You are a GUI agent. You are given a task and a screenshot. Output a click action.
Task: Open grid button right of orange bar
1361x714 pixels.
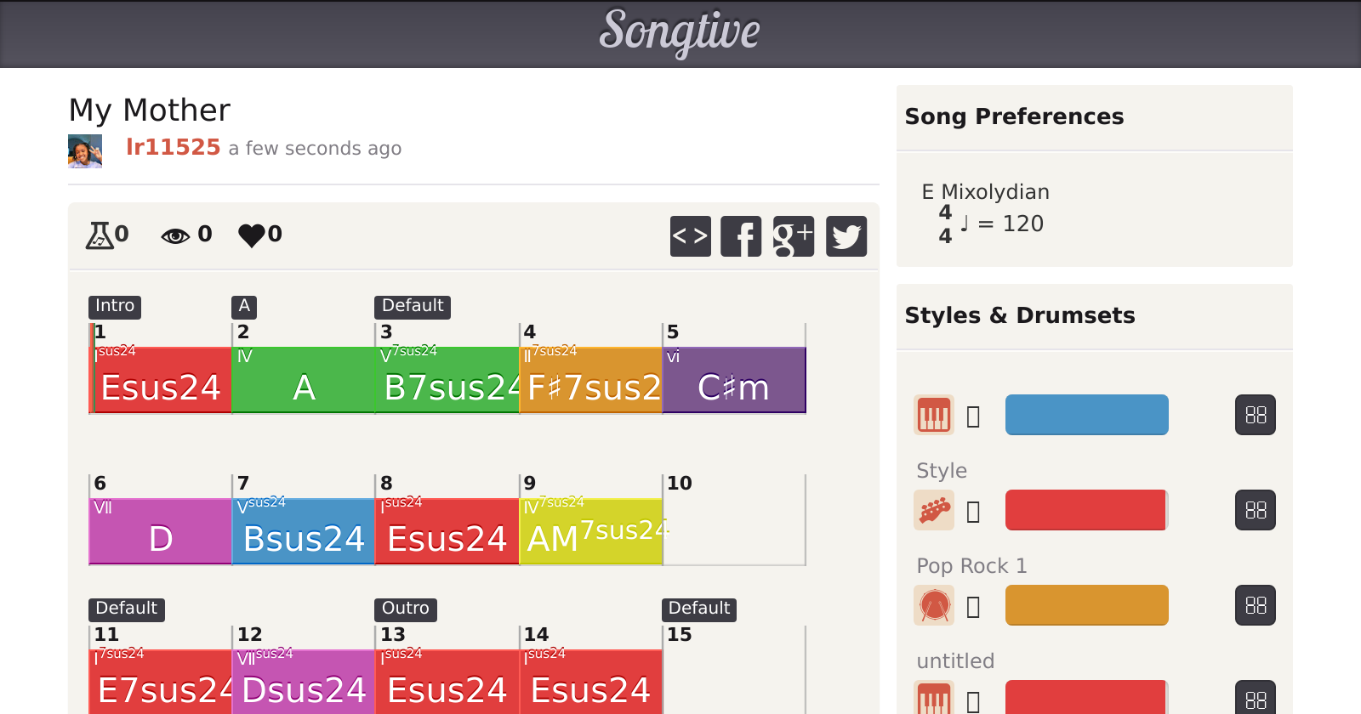point(1255,606)
